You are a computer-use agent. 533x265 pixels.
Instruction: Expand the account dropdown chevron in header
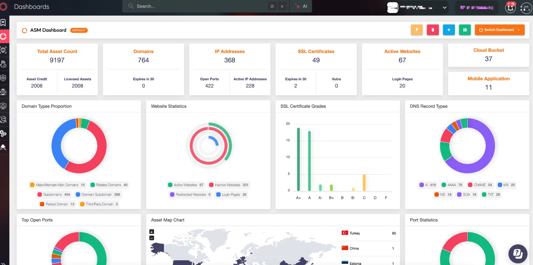tap(444, 7)
